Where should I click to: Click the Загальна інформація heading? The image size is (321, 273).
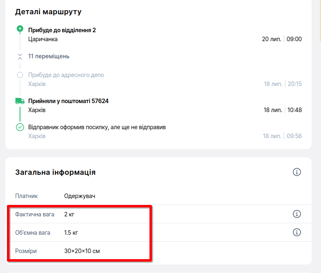pos(55,172)
